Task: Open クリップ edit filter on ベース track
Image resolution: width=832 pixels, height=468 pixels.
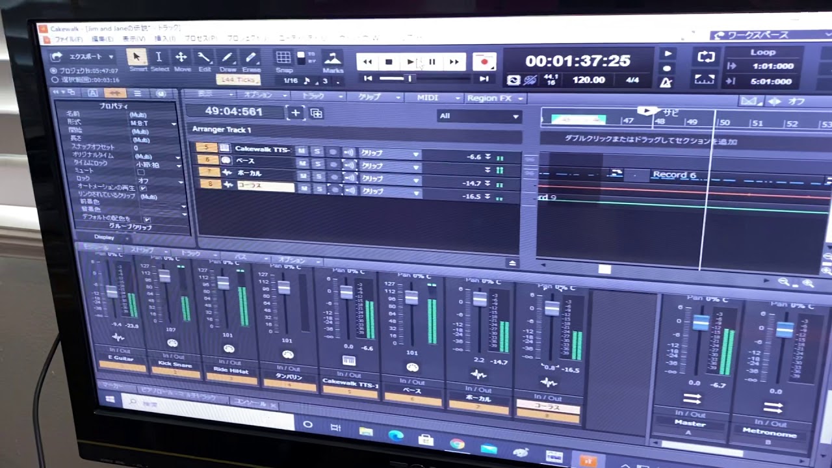Action: coord(391,166)
